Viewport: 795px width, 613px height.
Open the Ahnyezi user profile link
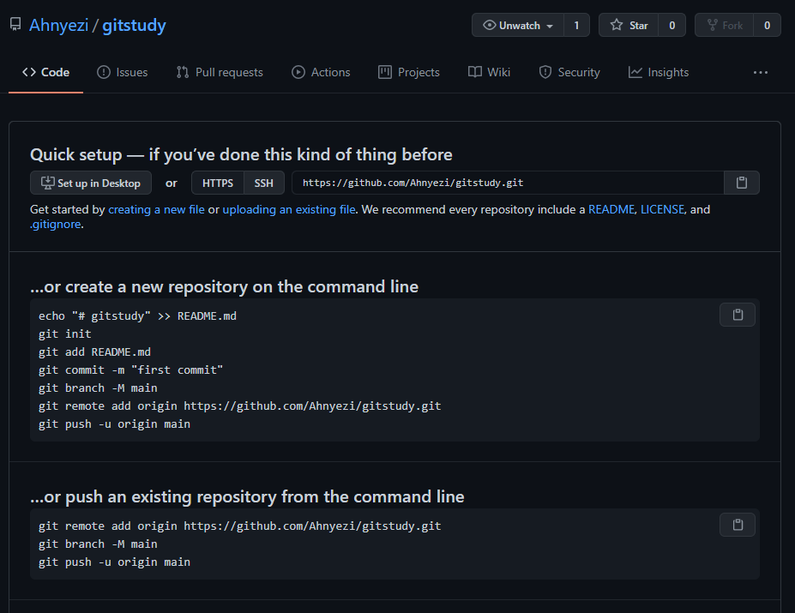pos(59,25)
